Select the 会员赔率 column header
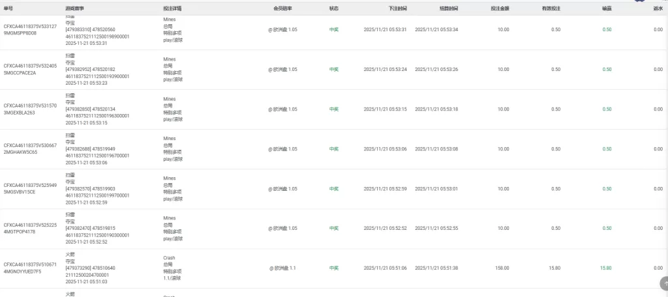 (282, 8)
